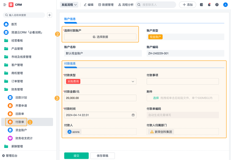Open the 资金账户 form icon
231x160 pixels.
click(10, 130)
